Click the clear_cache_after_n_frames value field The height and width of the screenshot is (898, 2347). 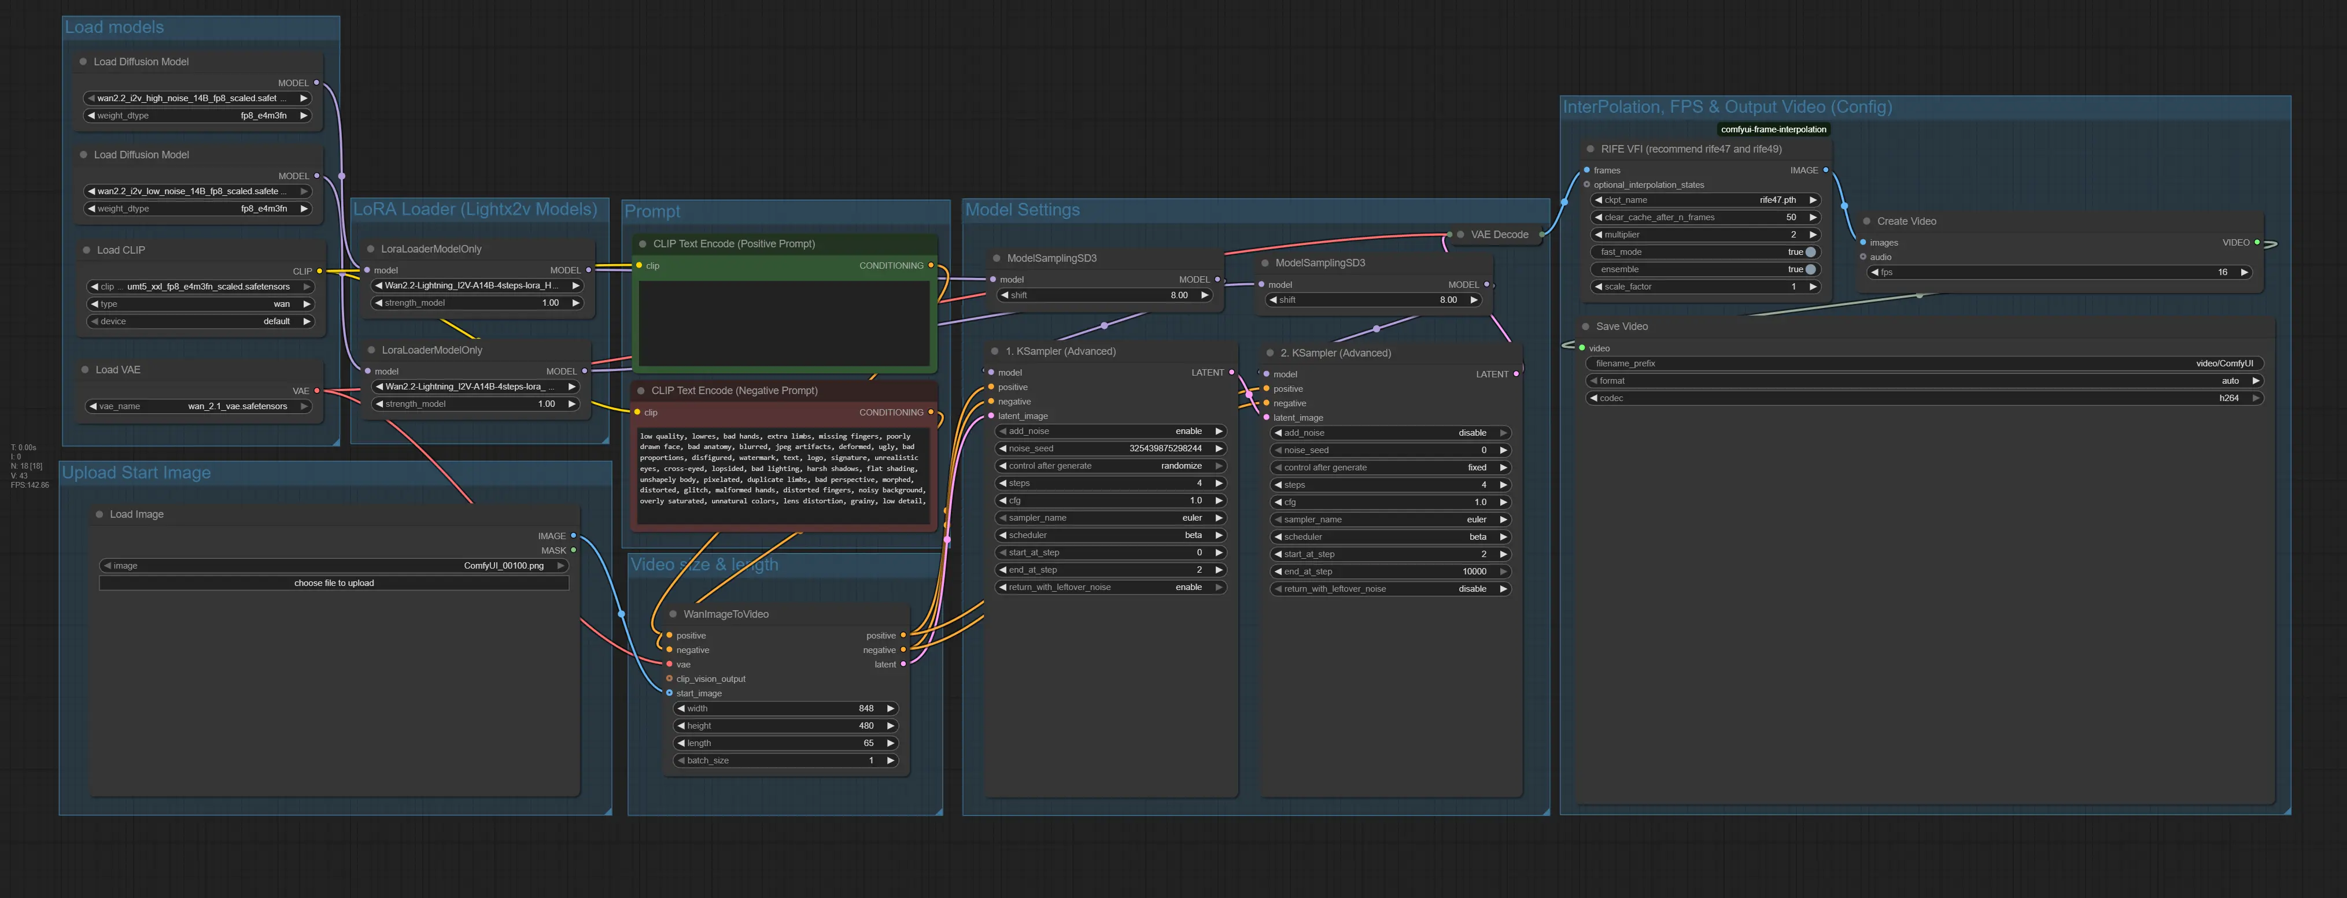pos(1704,218)
